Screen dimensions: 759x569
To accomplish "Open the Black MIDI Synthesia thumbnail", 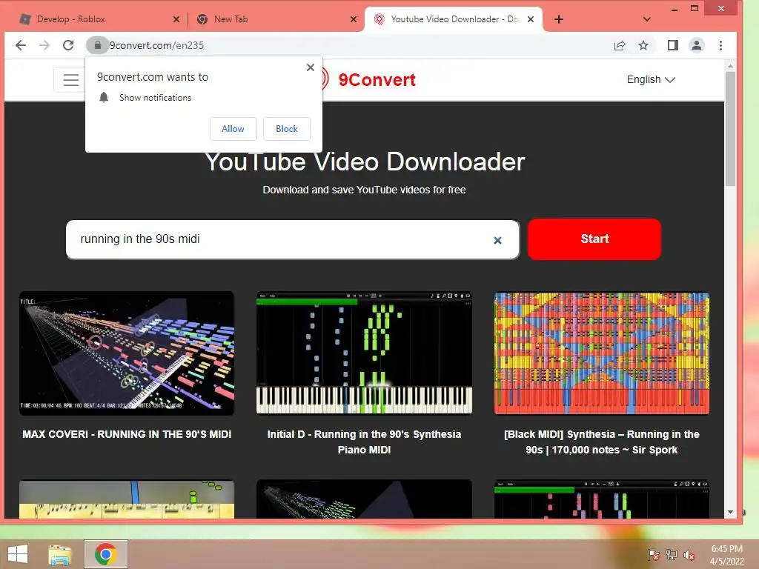I will 602,353.
